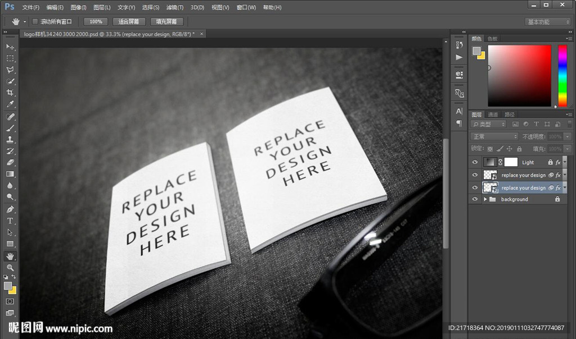Choose the Horizontal Type tool
Viewport: 576px width, 339px height.
(x=10, y=221)
